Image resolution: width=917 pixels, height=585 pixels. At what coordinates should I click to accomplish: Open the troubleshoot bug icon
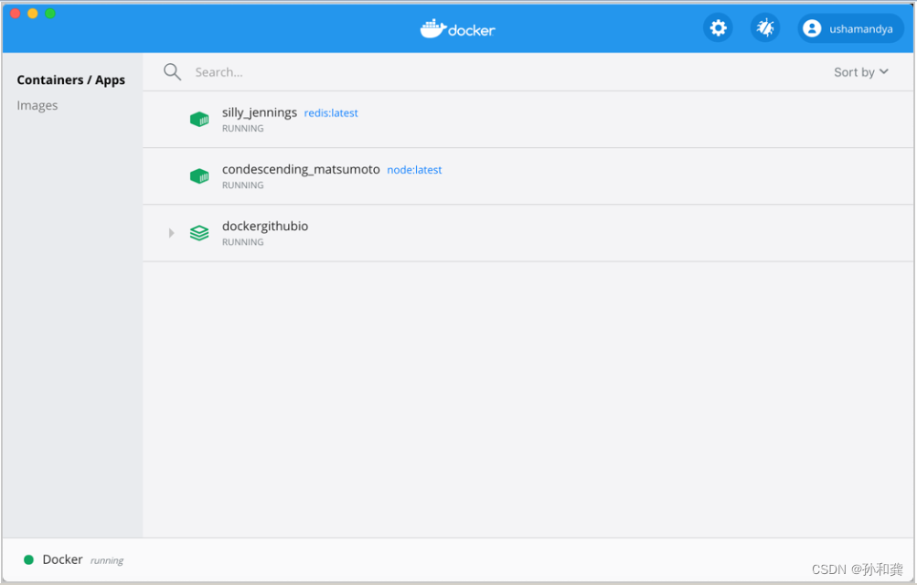tap(765, 28)
